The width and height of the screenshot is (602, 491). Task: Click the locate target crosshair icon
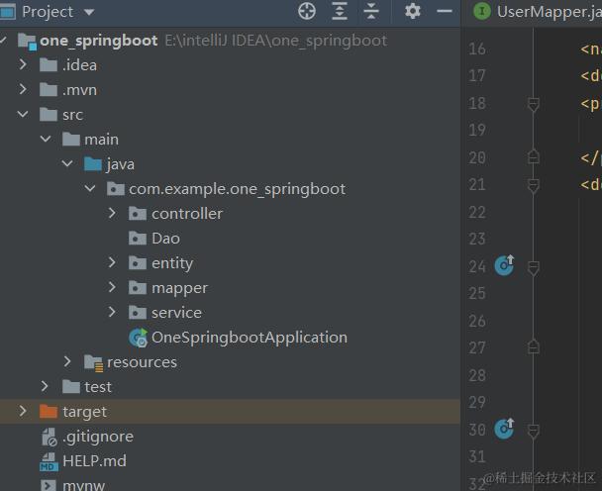(307, 12)
